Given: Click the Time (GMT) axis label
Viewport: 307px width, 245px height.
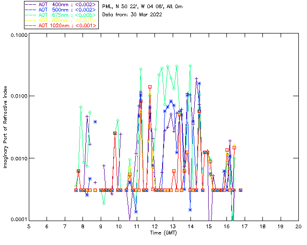Looking at the screenshot, I should click(164, 233).
